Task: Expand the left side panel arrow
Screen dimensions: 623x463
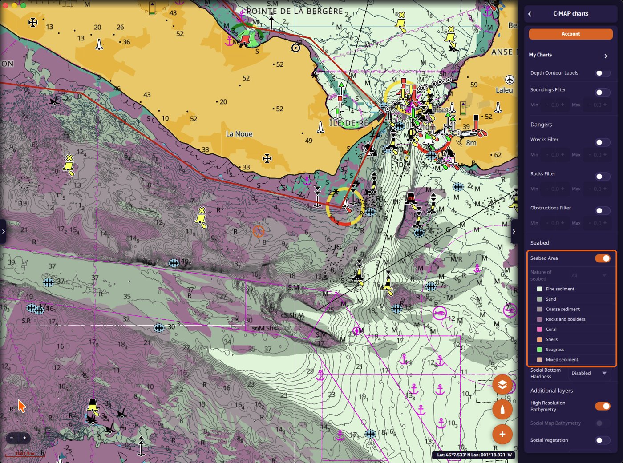Action: [x=3, y=231]
